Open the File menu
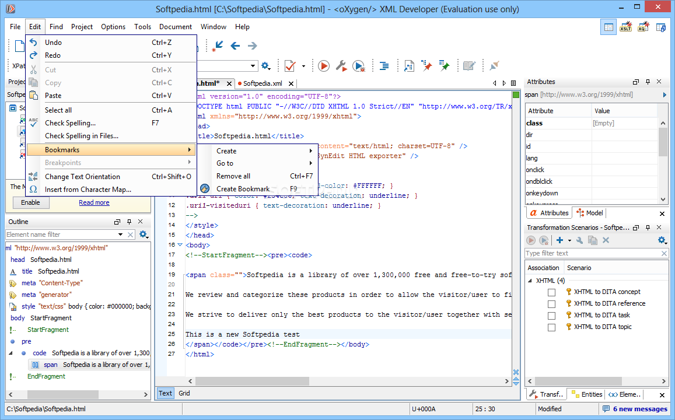675x420 pixels. click(x=15, y=27)
